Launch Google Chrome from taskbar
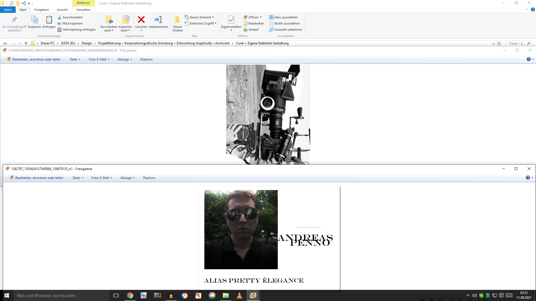Viewport: 536px width, 301px height. click(x=130, y=295)
